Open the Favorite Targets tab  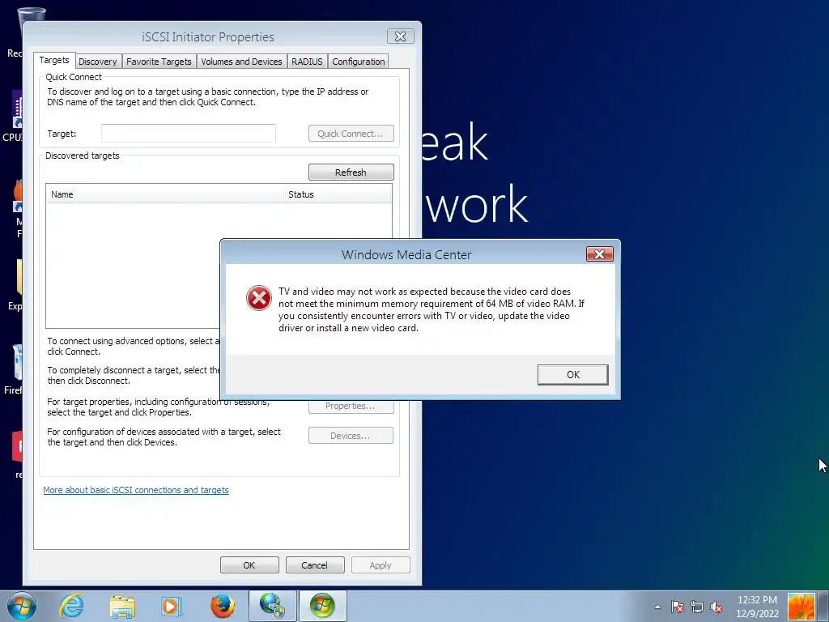(159, 62)
